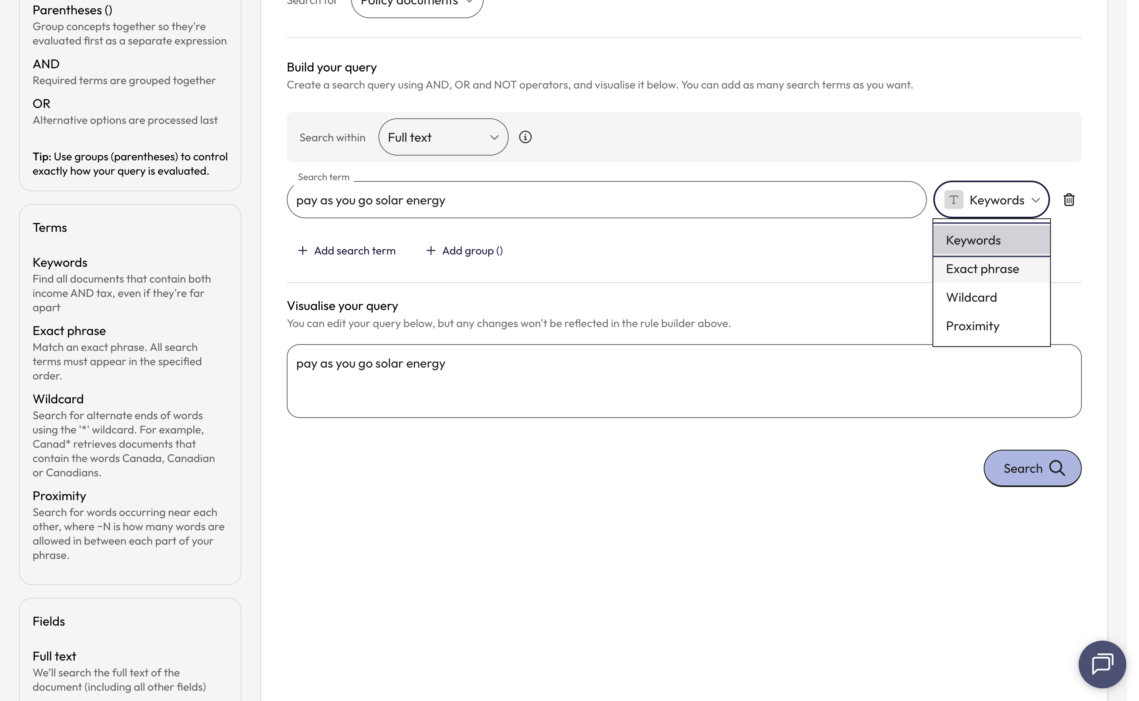The width and height of the screenshot is (1139, 701).
Task: Click the 'Terms' sidebar heading
Action: tap(50, 227)
